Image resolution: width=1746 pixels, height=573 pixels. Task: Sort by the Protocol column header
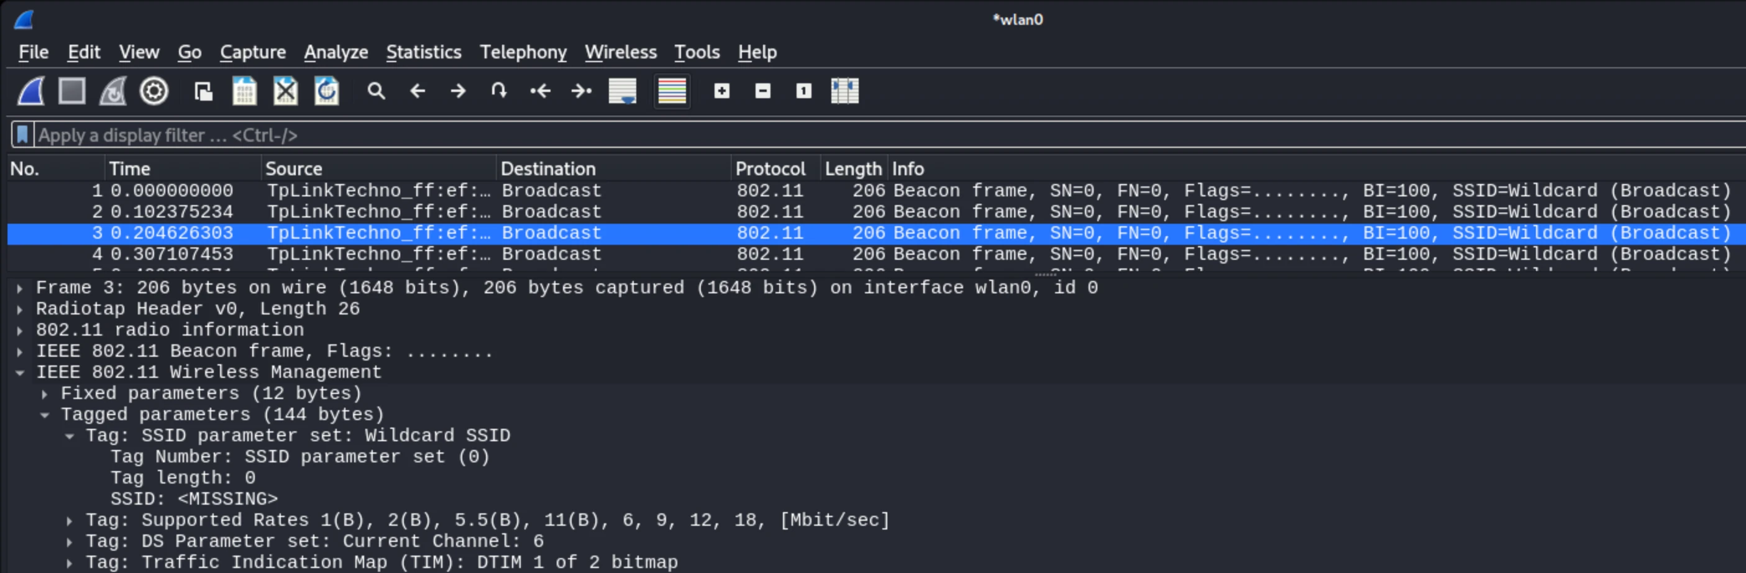point(776,169)
